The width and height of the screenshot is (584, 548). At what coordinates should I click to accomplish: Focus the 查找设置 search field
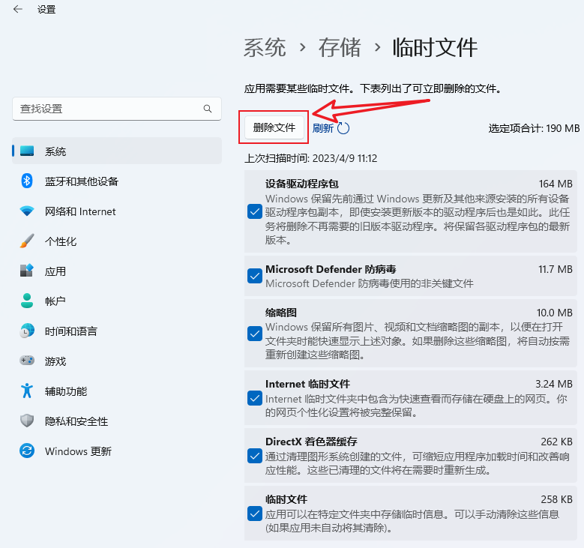click(x=109, y=109)
